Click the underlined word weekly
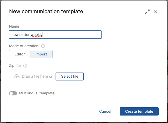168x123 pixels. click(37, 35)
